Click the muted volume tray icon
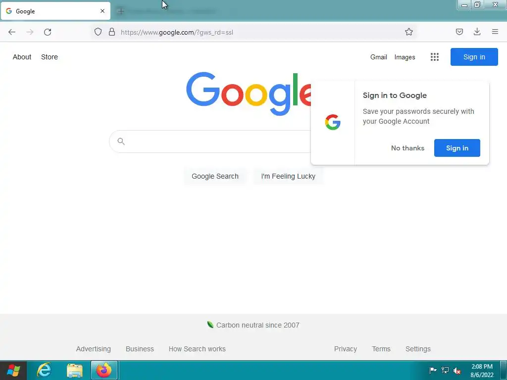507x380 pixels. pos(457,370)
